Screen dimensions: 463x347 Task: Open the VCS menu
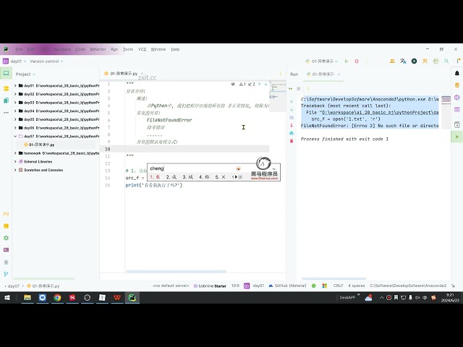142,49
